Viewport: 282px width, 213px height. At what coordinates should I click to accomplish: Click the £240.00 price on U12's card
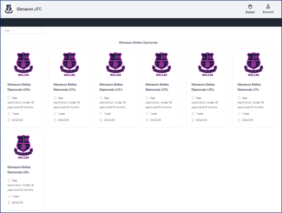(x=110, y=120)
